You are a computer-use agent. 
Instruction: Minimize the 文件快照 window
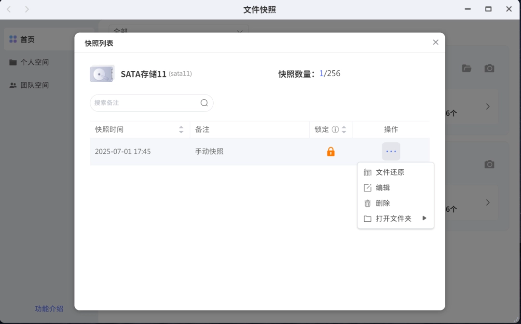pos(467,9)
